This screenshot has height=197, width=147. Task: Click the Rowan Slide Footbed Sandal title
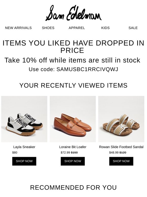[x=121, y=147]
